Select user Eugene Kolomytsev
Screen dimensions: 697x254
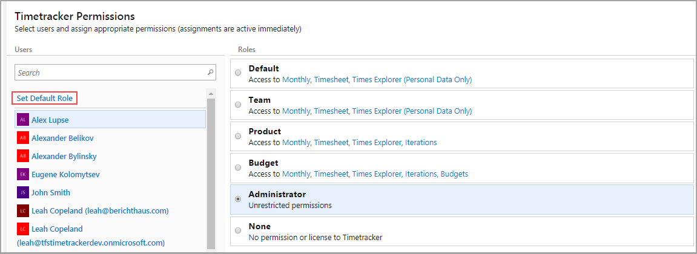click(x=65, y=175)
